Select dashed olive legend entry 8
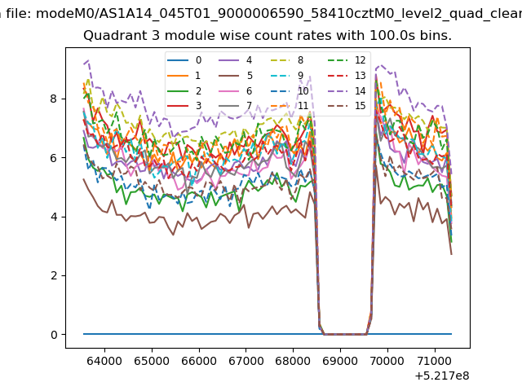Viewport: 522px width, 391px height. (x=286, y=60)
